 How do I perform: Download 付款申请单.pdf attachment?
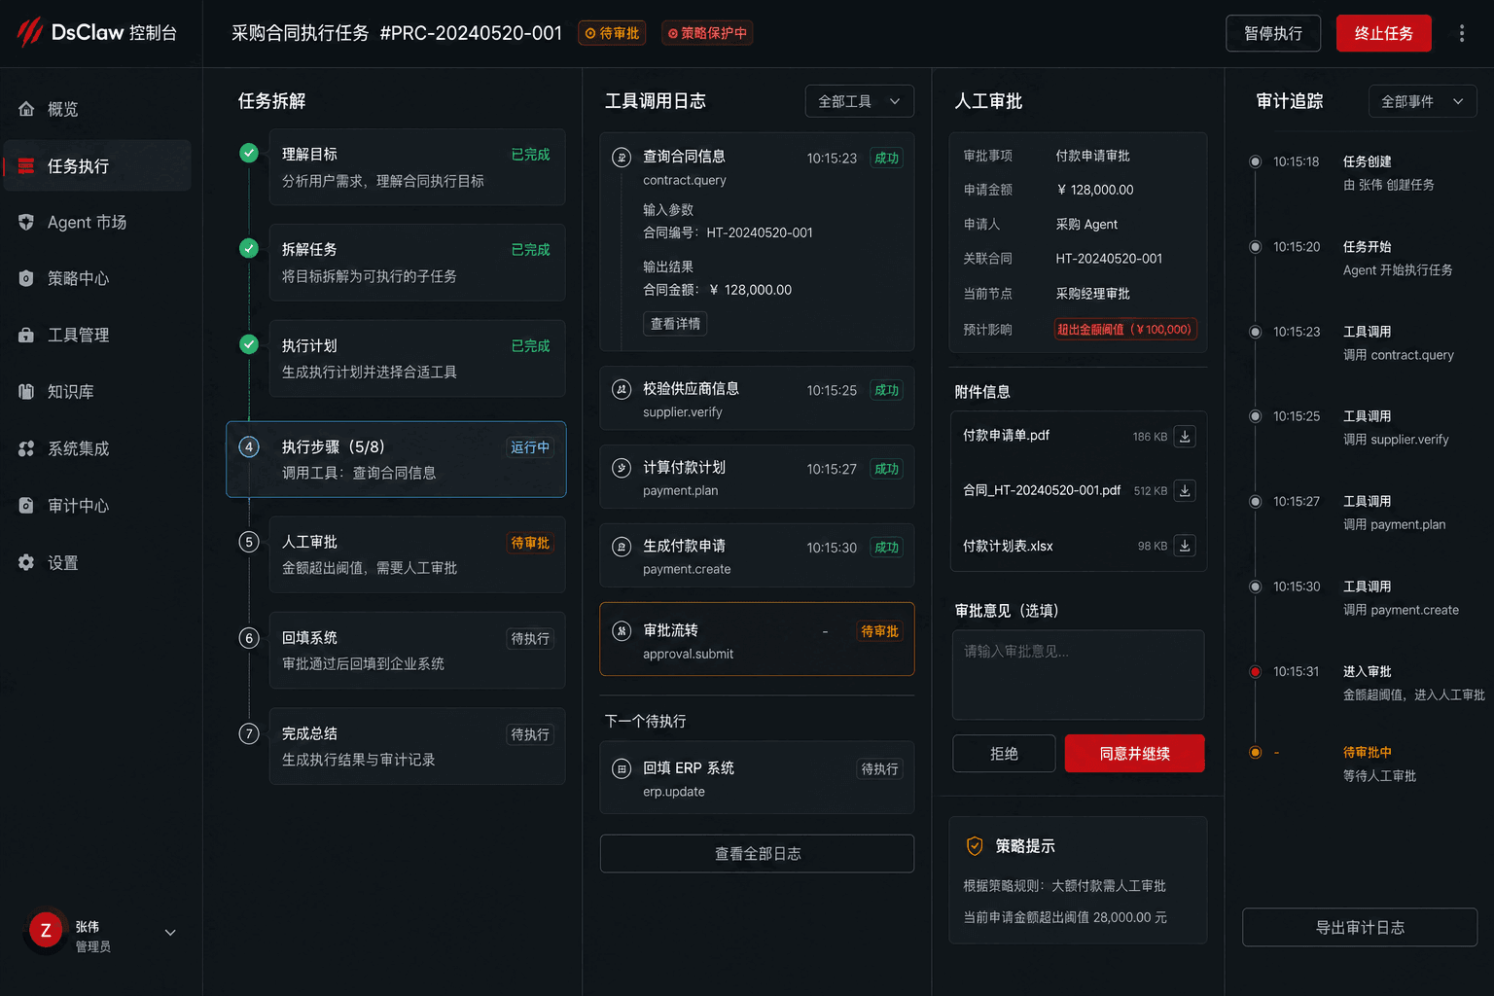pos(1185,437)
